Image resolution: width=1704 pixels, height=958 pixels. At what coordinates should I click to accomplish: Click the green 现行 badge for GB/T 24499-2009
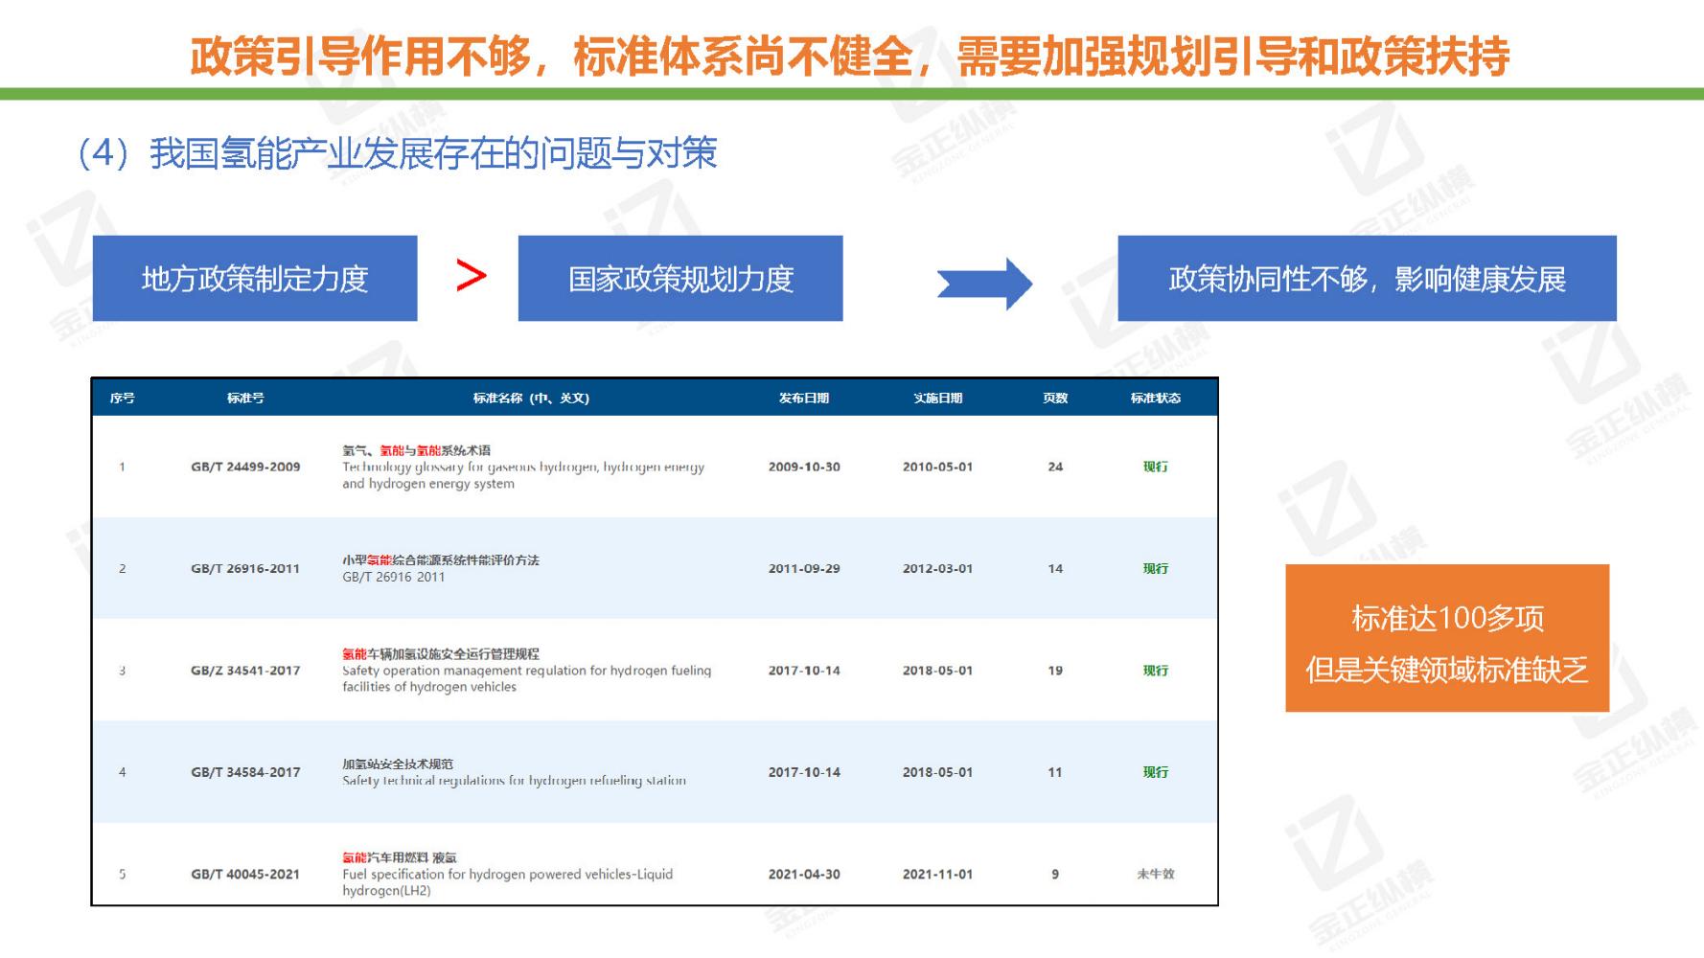click(1153, 468)
